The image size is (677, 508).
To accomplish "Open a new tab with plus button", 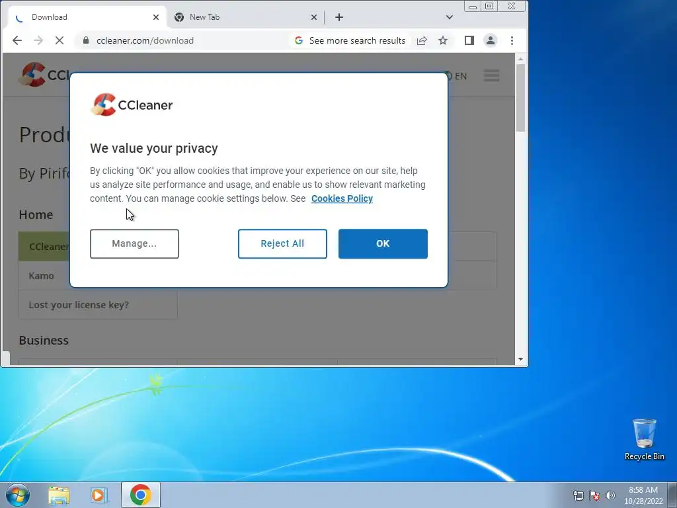I will 339,17.
